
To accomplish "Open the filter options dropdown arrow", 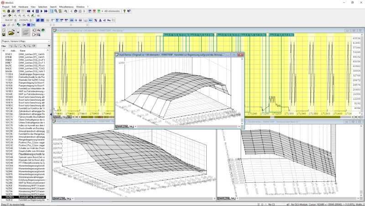I will point(49,46).
